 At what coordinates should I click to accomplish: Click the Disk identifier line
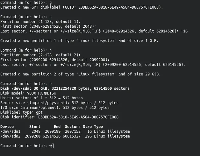point(59,117)
